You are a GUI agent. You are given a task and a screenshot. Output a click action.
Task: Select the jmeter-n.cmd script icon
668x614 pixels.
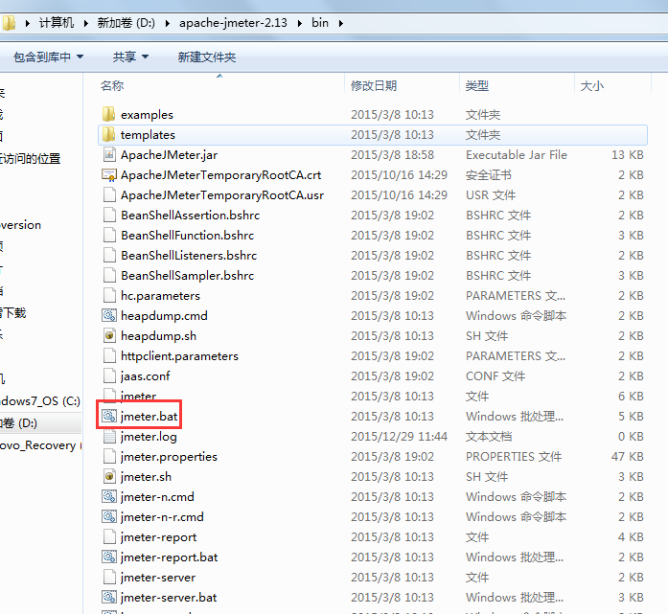point(108,497)
